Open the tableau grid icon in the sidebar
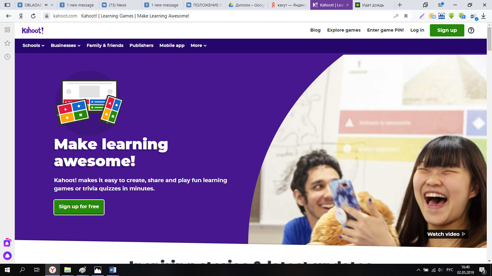Image resolution: width=492 pixels, height=276 pixels. coord(7,30)
